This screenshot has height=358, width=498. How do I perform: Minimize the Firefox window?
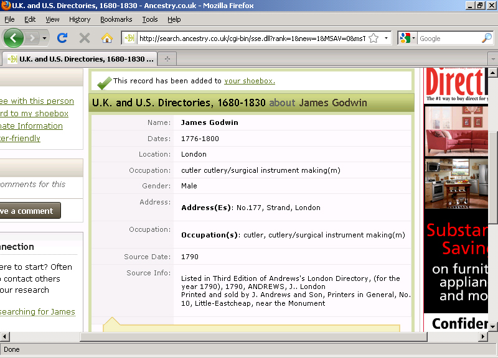point(471,6)
